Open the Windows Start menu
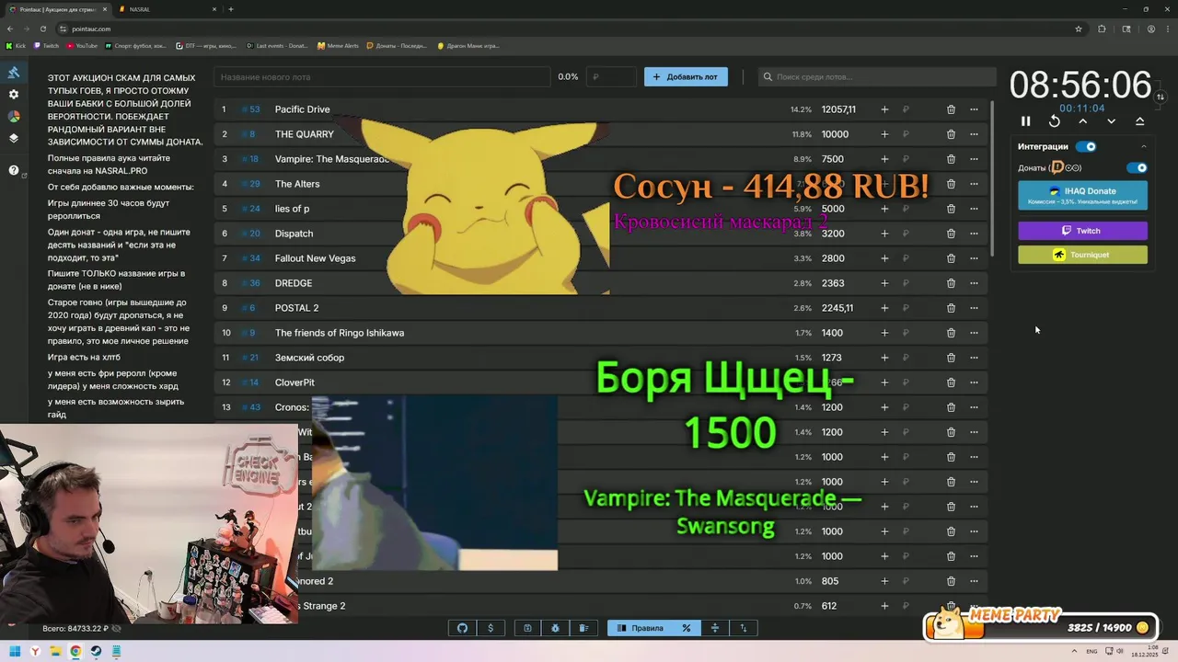Viewport: 1178px width, 662px height. (15, 652)
